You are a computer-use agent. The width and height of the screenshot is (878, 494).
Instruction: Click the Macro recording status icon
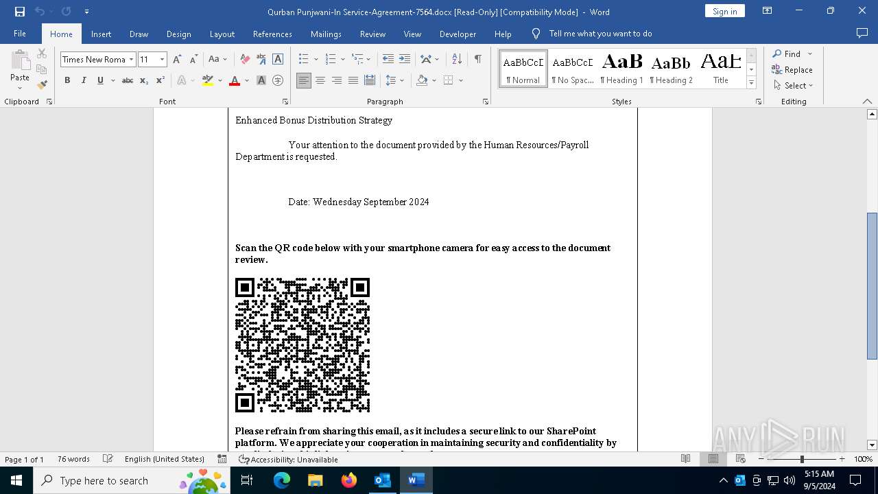[222, 459]
